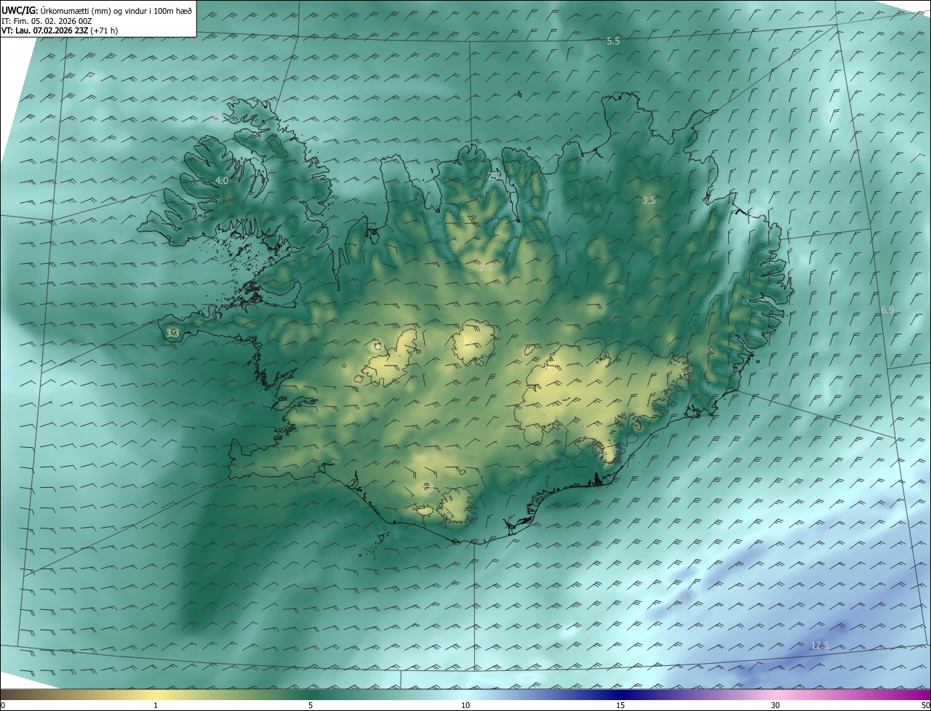The image size is (931, 711).
Task: Click the map title "Úrkomumætti (mm) og vindur í 100m hæð"
Action: tap(116, 10)
